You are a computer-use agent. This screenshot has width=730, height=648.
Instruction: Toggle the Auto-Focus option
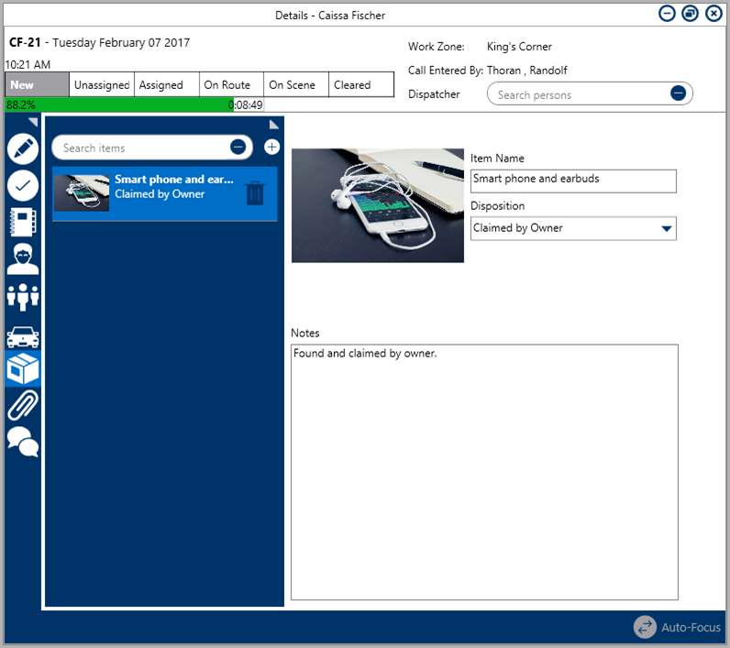coord(678,628)
